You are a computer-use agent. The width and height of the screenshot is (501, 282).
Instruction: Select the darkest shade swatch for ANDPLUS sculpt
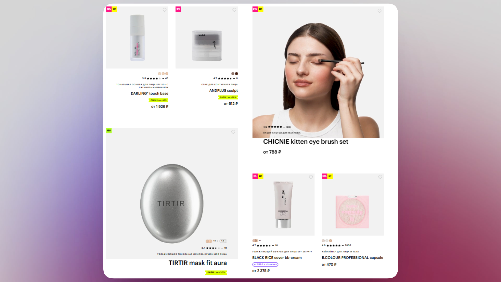tap(236, 74)
